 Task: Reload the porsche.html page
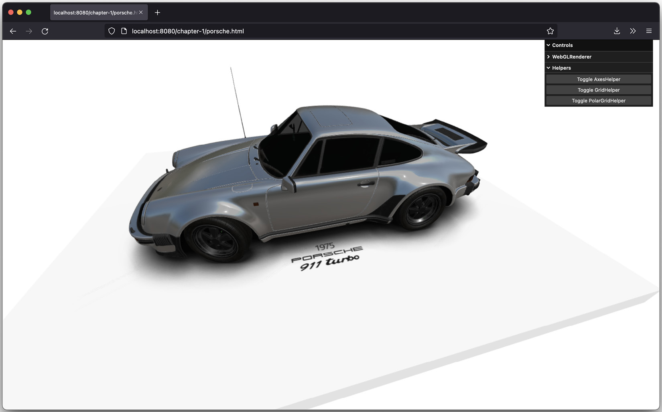click(x=45, y=31)
